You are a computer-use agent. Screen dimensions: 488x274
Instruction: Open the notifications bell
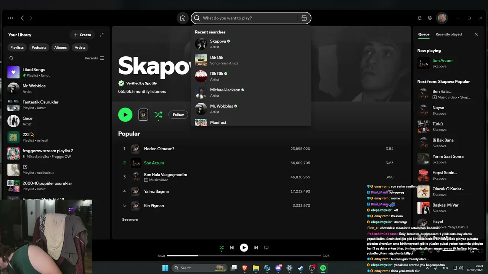419,18
